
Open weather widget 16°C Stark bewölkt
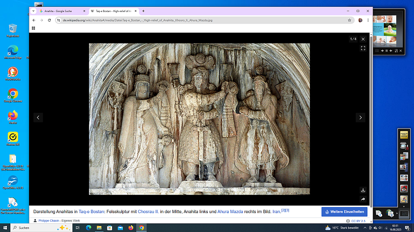click(x=342, y=228)
